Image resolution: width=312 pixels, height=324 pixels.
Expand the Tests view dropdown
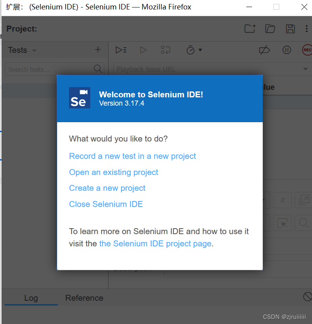pos(34,50)
